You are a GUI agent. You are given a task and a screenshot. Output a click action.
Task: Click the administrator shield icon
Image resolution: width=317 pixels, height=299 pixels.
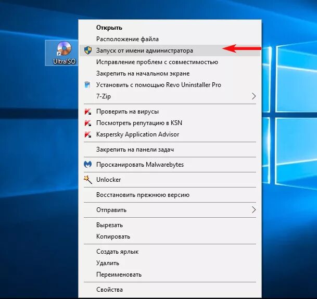click(x=88, y=50)
